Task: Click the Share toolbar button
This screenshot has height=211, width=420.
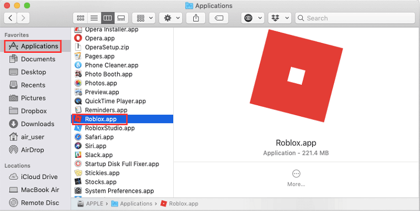Action: coord(196,18)
